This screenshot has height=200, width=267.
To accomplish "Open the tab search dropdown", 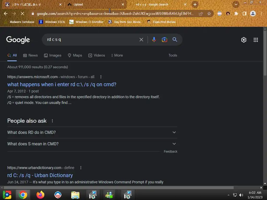I will tap(236, 4).
